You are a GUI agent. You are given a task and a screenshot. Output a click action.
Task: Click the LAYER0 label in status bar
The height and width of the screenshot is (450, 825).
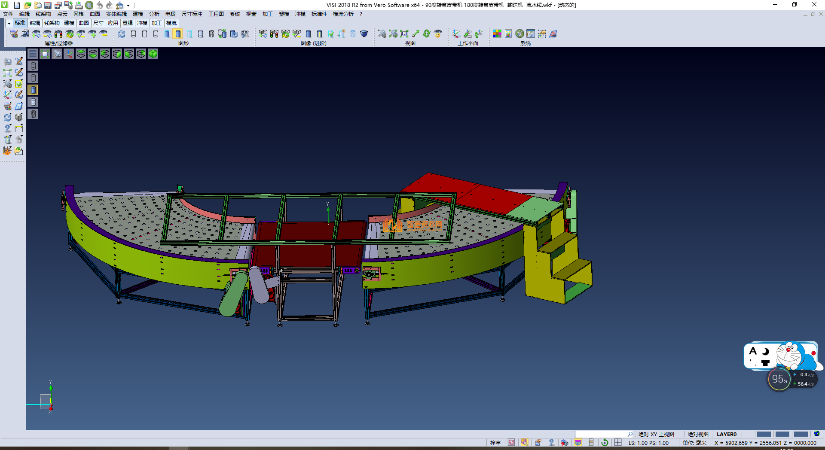coord(726,434)
